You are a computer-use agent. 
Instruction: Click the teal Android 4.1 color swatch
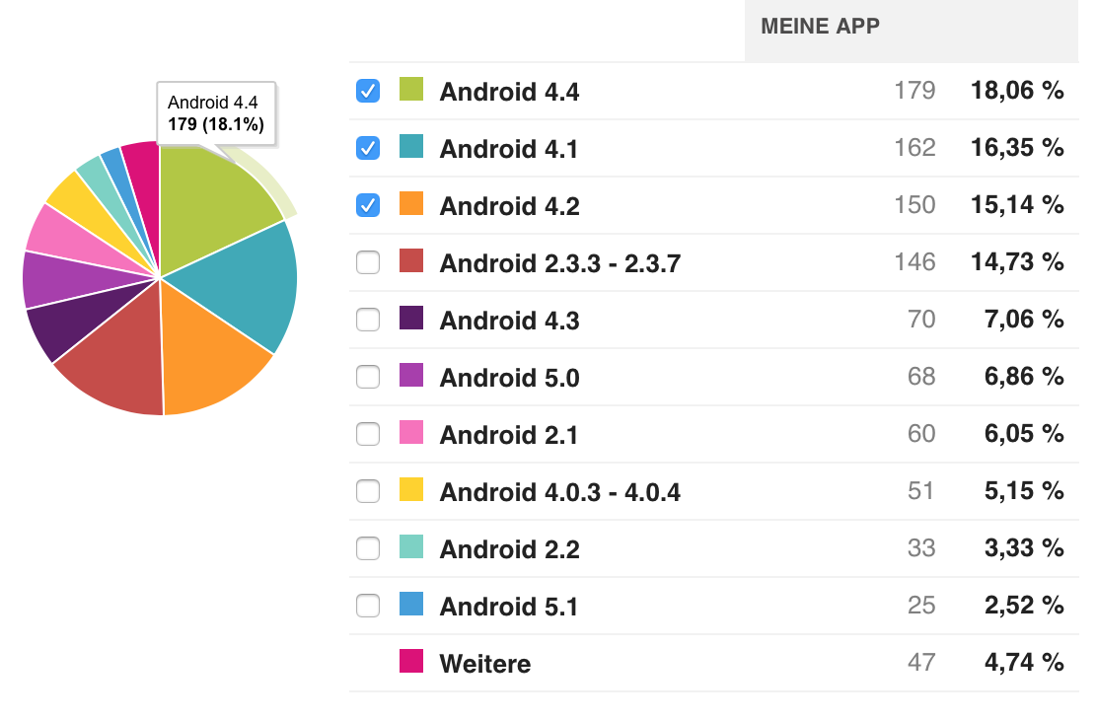(x=411, y=146)
